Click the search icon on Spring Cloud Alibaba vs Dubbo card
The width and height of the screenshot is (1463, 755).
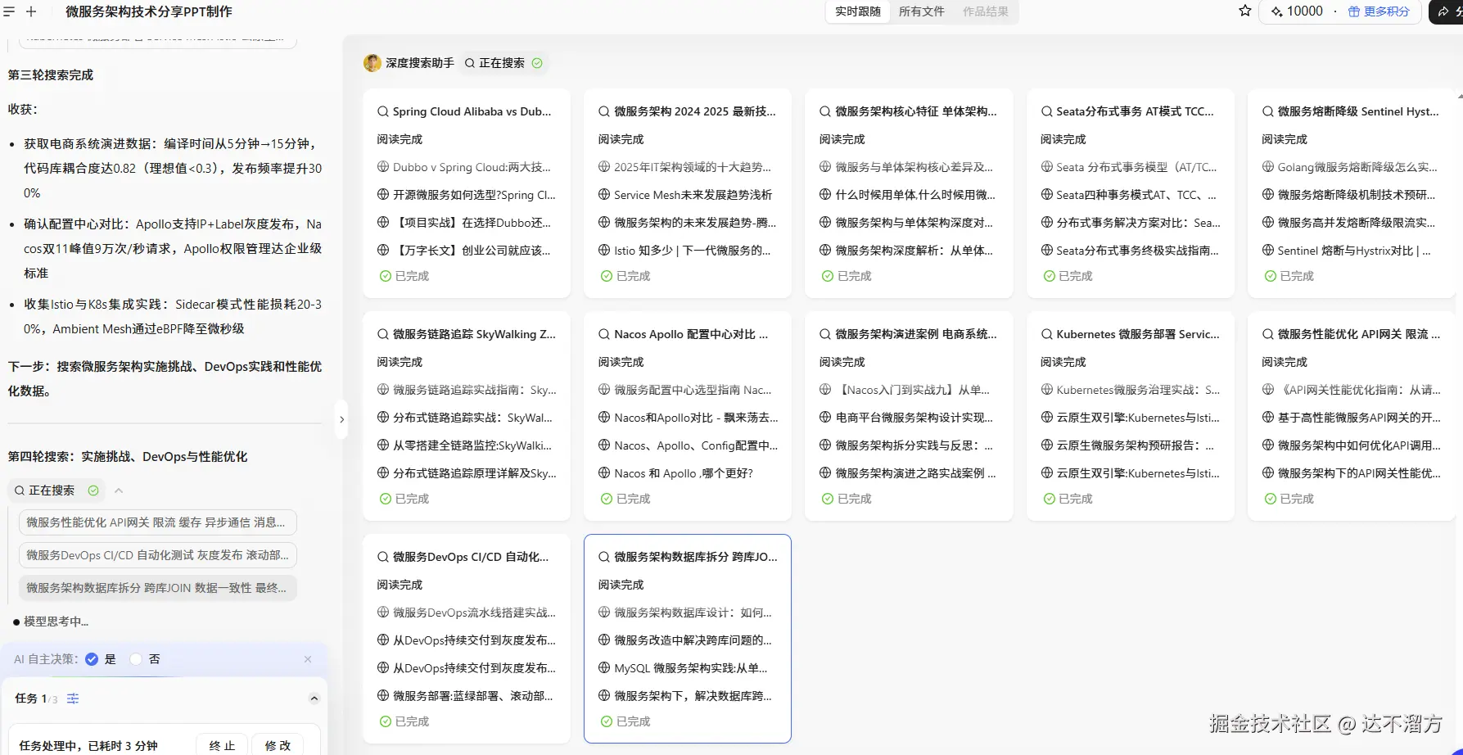pos(382,111)
